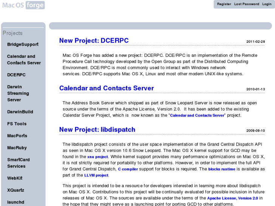Open New Project: DCERPC headline

(x=94, y=40)
